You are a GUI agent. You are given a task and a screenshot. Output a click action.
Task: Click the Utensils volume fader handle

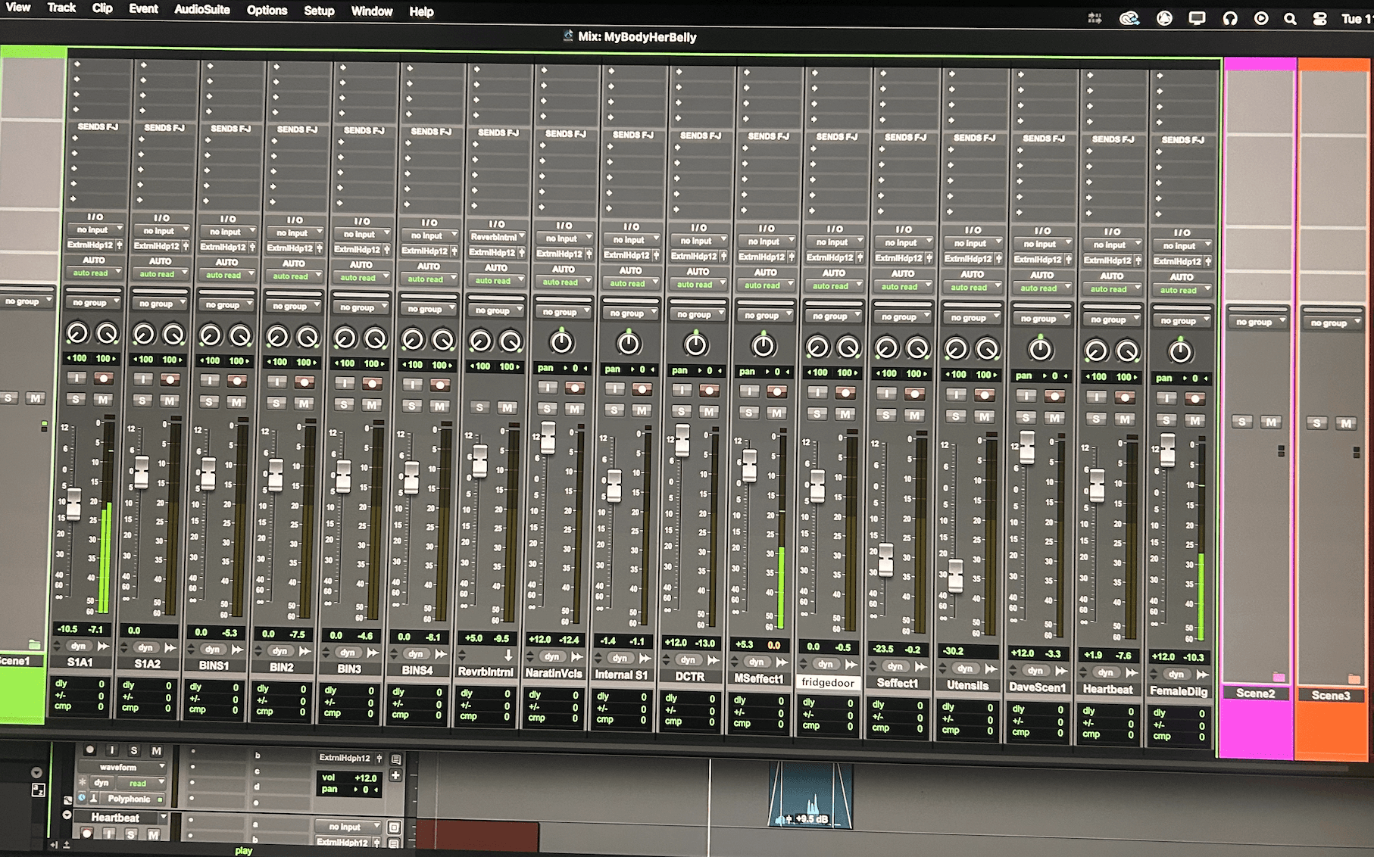pyautogui.click(x=956, y=575)
